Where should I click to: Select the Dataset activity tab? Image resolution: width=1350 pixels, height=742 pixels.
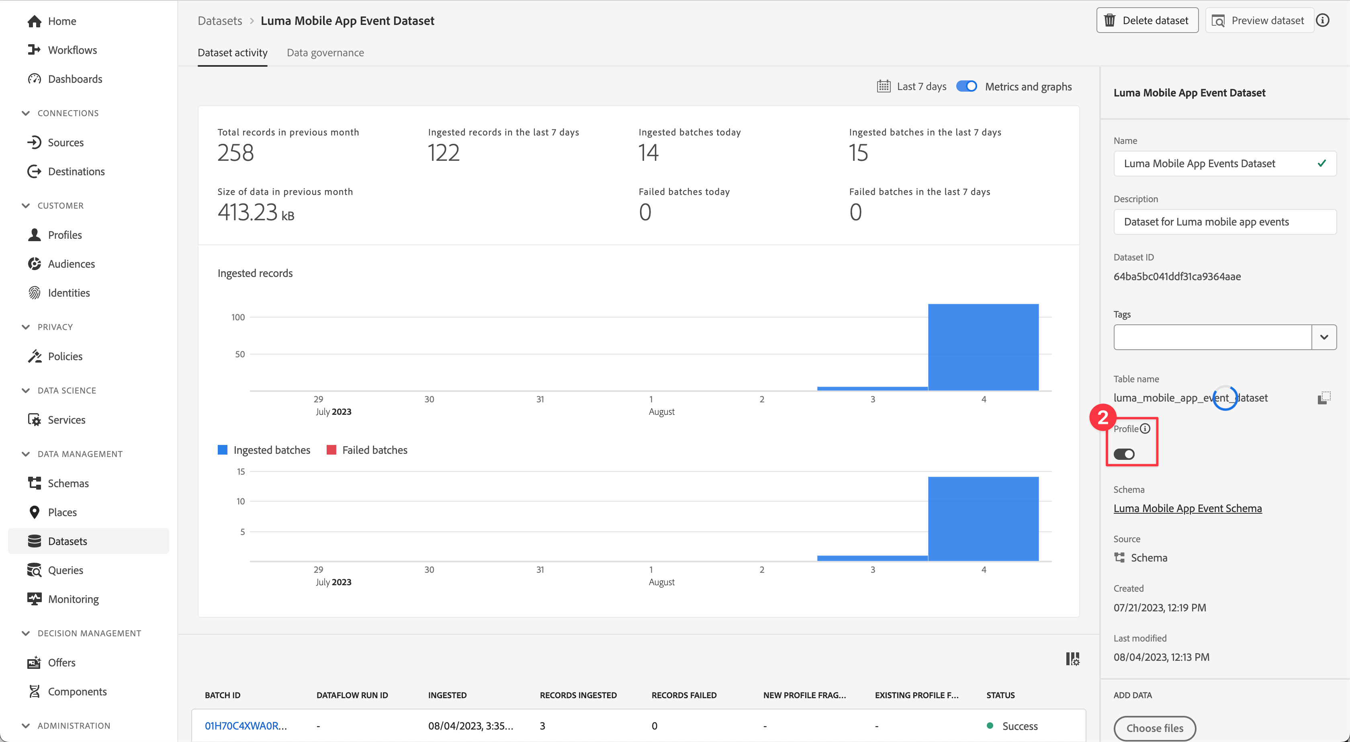coord(232,52)
